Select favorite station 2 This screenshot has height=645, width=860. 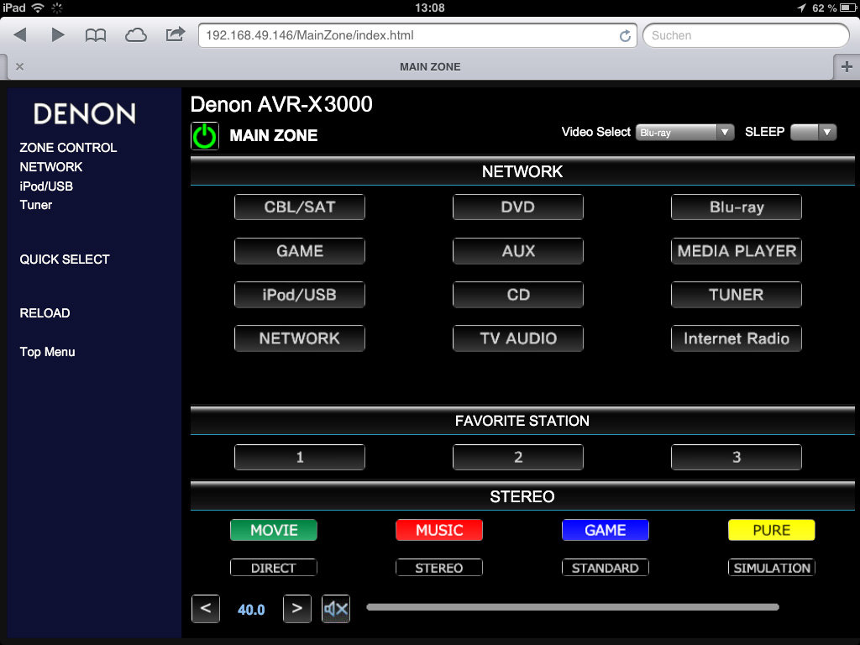click(518, 458)
